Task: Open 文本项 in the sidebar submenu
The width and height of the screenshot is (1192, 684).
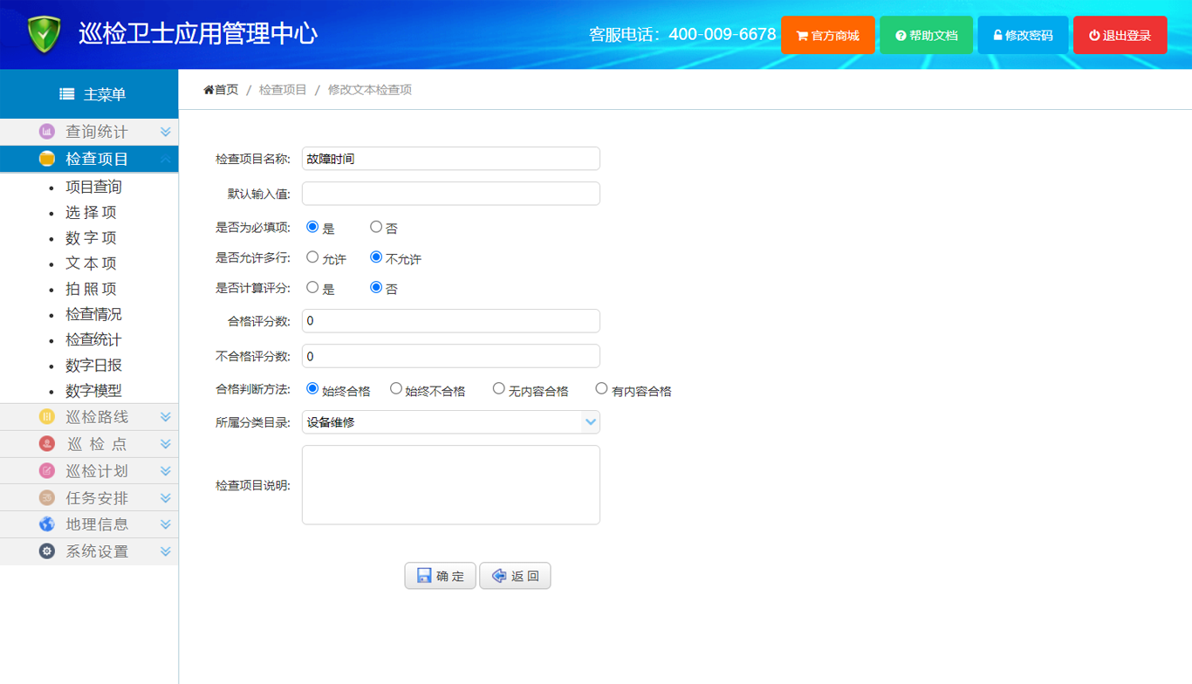Action: click(x=91, y=263)
